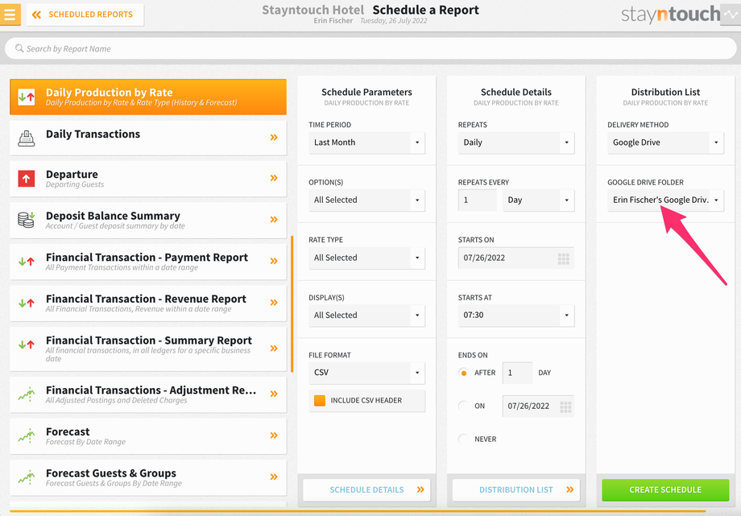The width and height of the screenshot is (741, 516).
Task: Click the Daily Transactions cash register icon
Action: tap(27, 138)
